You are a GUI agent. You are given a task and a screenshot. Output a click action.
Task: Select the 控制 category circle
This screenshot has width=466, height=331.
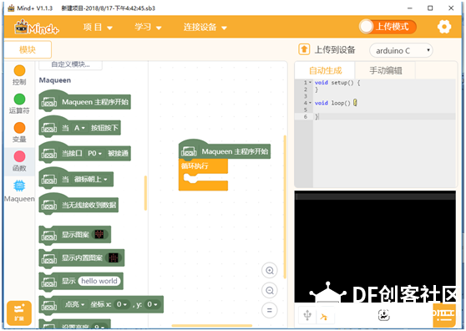[19, 71]
